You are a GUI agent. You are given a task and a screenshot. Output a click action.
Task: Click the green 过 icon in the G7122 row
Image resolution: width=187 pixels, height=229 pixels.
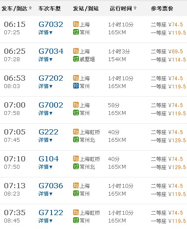[x=76, y=220]
